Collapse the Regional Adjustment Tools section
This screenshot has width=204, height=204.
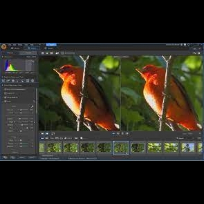pyautogui.click(x=2, y=77)
